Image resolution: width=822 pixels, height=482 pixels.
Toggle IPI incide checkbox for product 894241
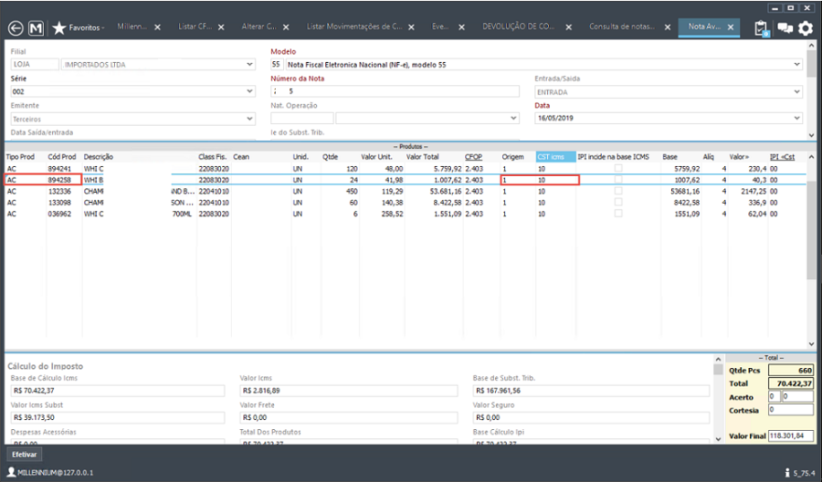click(x=618, y=169)
